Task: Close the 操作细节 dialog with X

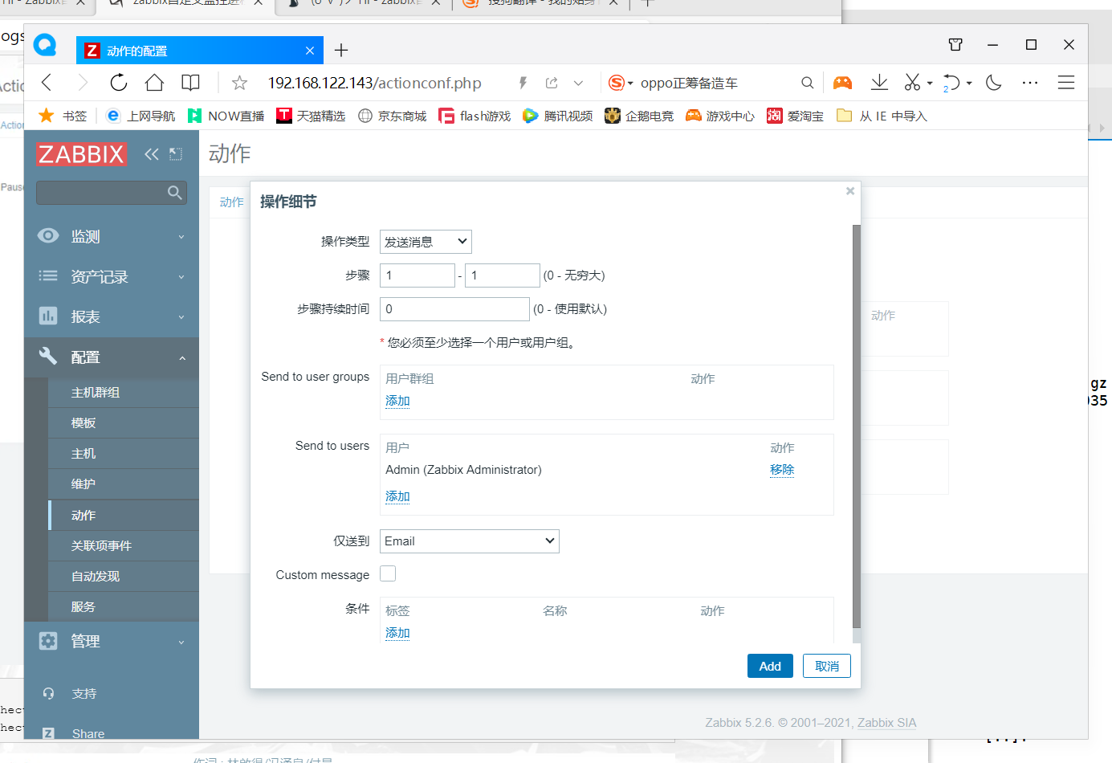Action: (850, 191)
